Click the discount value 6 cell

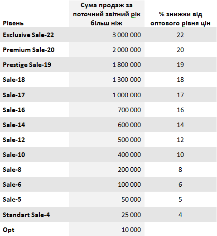point(180,184)
